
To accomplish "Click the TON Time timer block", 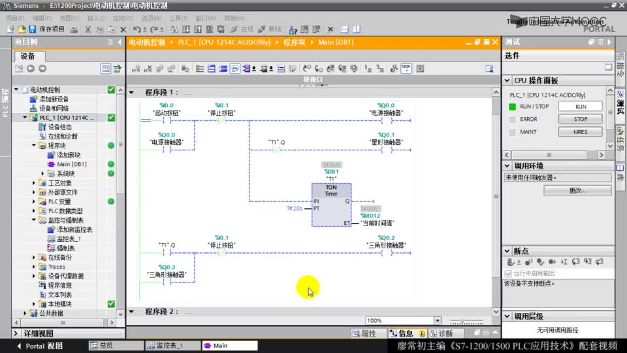I will pos(331,205).
